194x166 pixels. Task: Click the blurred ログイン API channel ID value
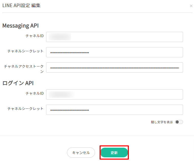click(x=62, y=94)
